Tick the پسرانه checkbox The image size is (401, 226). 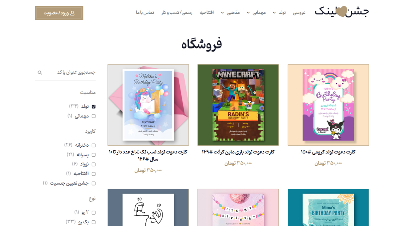[94, 155]
